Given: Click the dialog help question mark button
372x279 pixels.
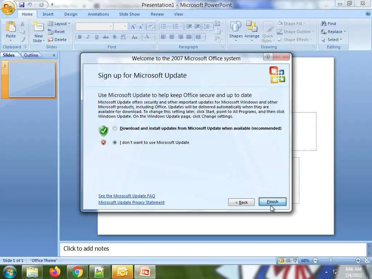Looking at the screenshot, I should [x=268, y=56].
